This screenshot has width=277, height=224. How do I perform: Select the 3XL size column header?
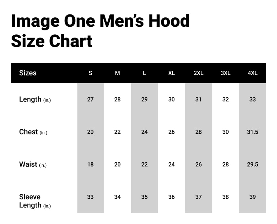[x=225, y=73]
